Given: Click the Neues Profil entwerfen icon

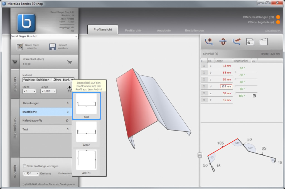Looking at the screenshot, I should [x=20, y=47].
